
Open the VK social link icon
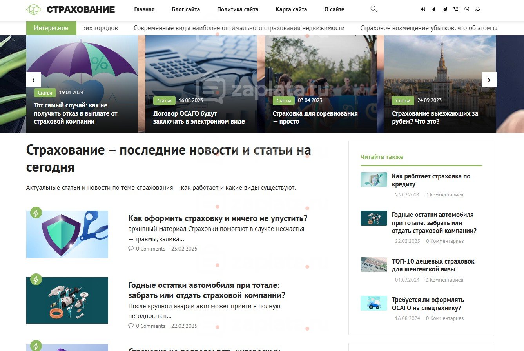click(423, 9)
